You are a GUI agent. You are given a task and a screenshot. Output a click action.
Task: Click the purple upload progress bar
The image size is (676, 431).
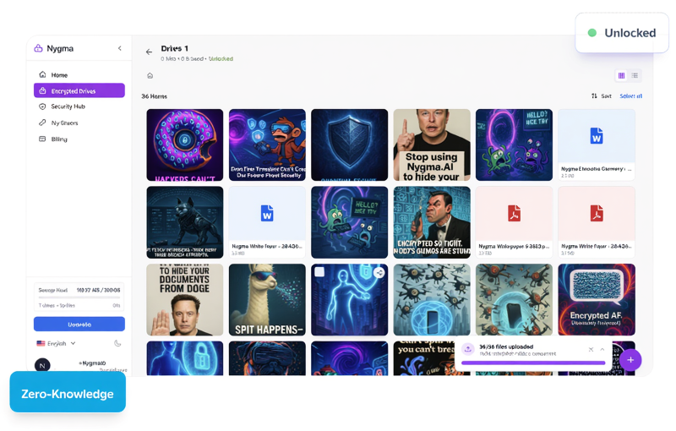click(x=533, y=363)
